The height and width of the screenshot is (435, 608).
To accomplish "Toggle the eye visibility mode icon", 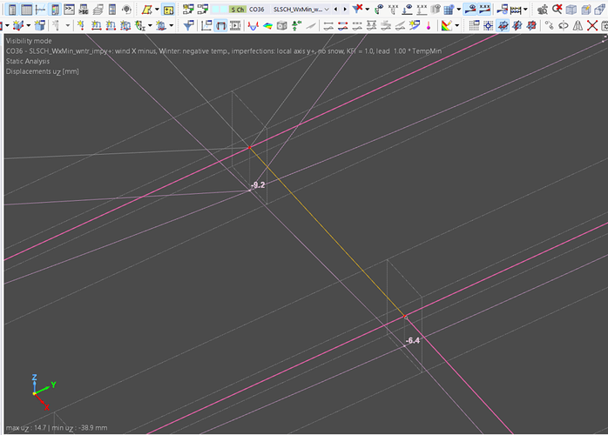I will pos(471,9).
